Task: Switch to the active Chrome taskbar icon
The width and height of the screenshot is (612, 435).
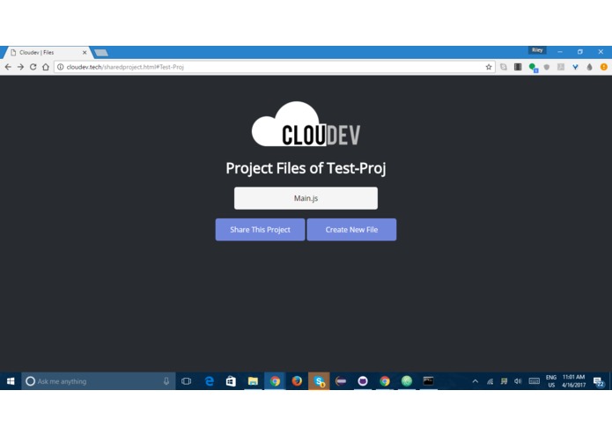Action: pos(275,381)
